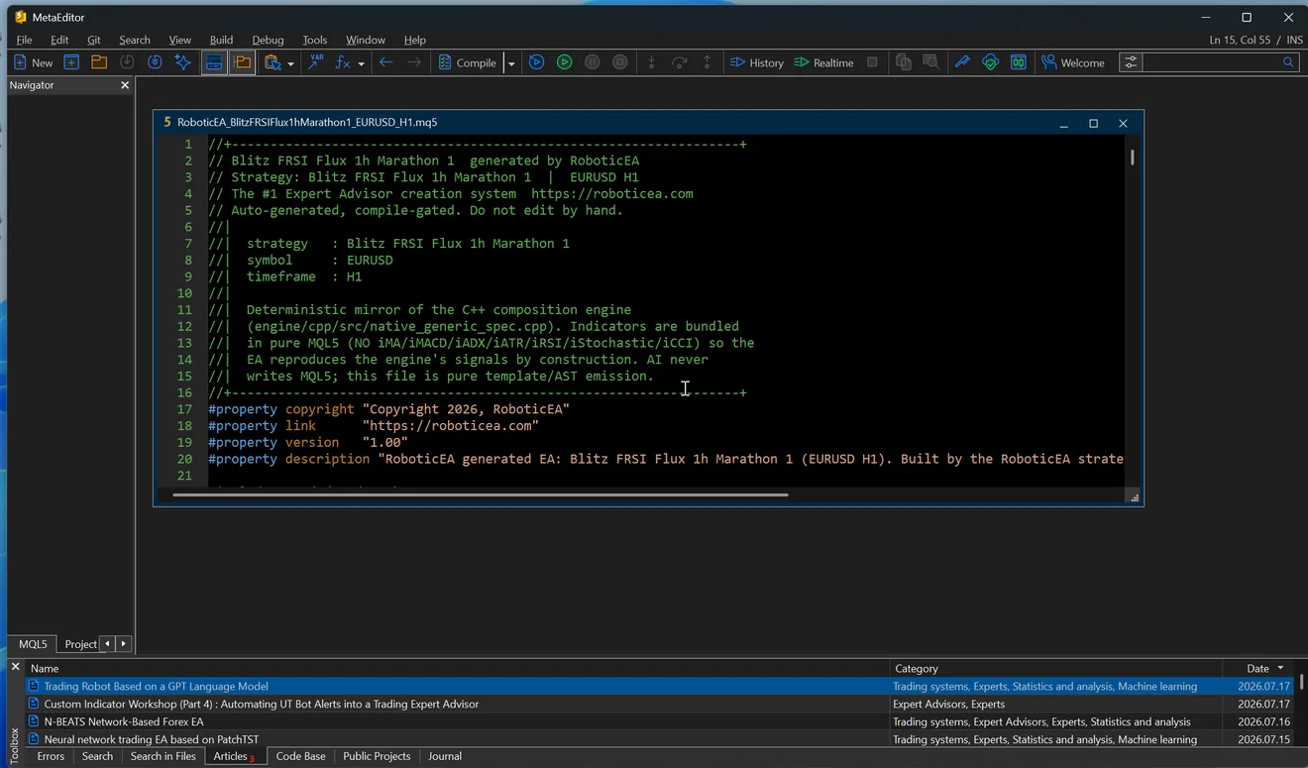Image resolution: width=1308 pixels, height=768 pixels.
Task: Start profiling on Realtime
Action: point(823,62)
